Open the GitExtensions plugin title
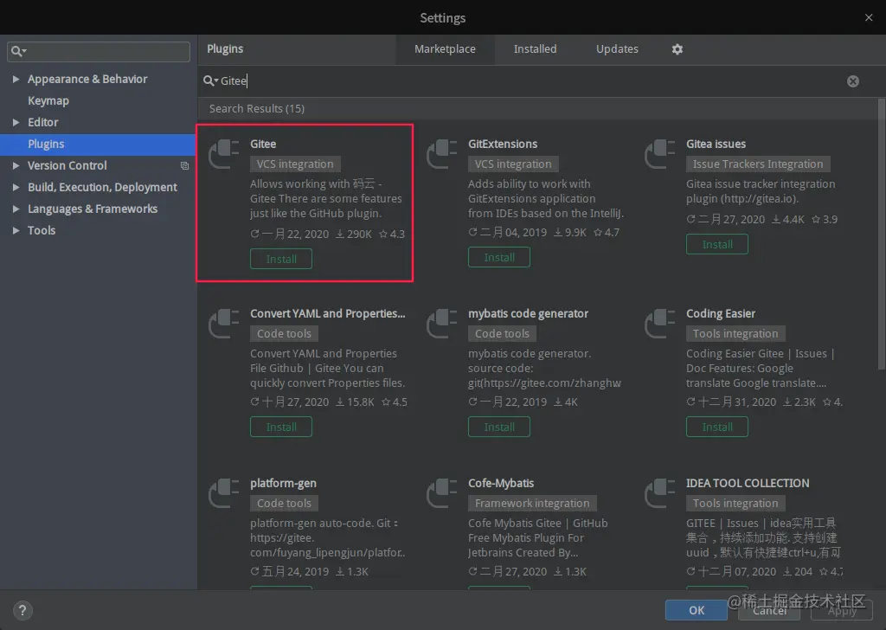Image resolution: width=886 pixels, height=630 pixels. (503, 144)
